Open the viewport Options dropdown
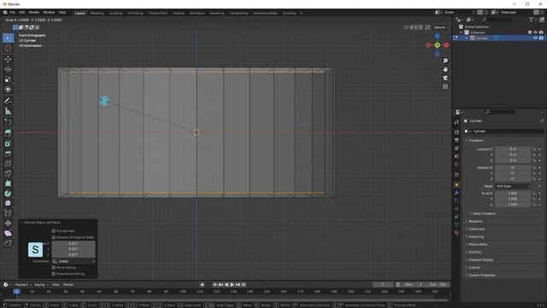 pos(441,27)
